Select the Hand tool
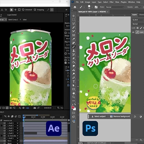Image resolution: width=144 pixels, height=144 pixels. (x=74, y=93)
